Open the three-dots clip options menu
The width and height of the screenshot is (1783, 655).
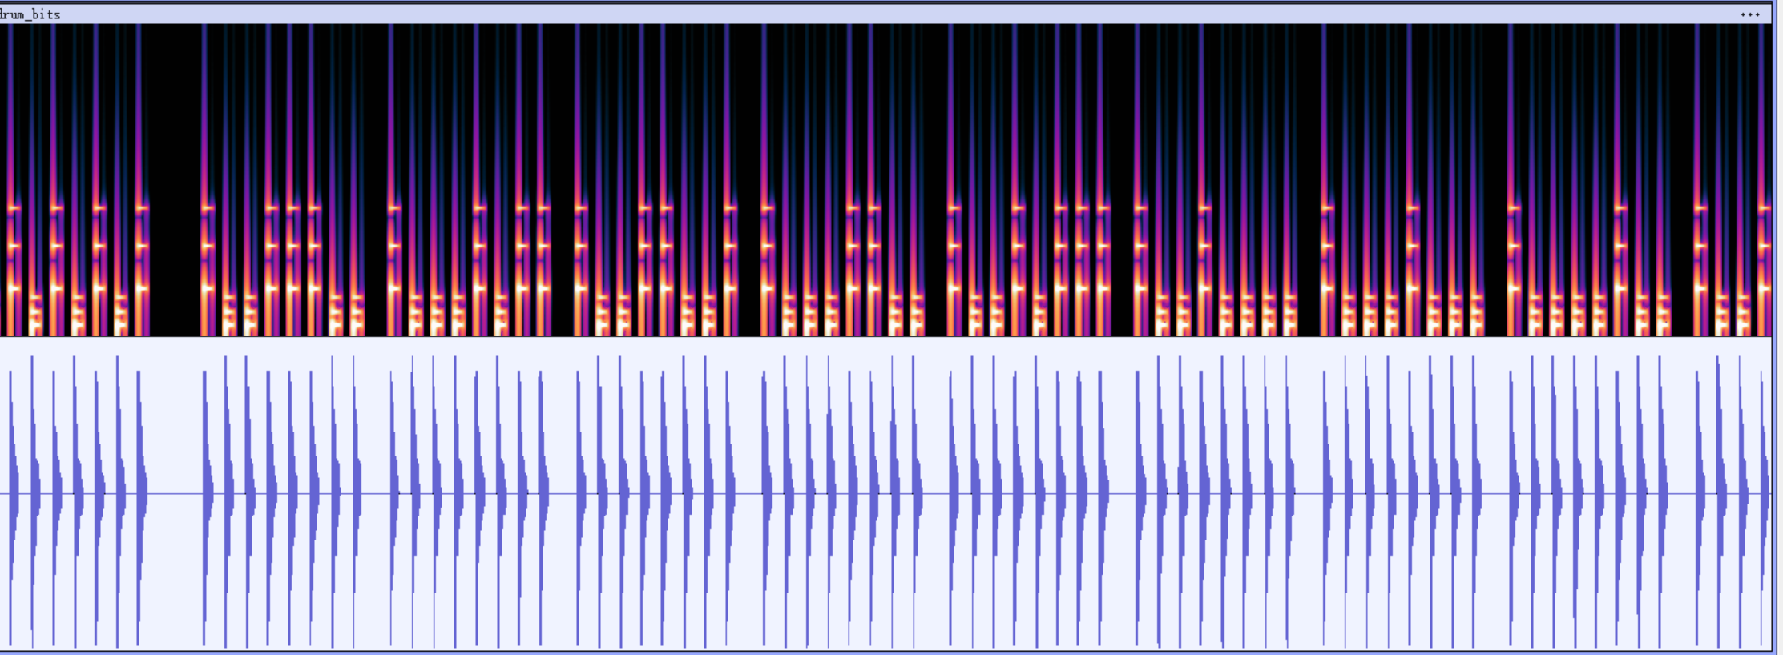point(1749,14)
